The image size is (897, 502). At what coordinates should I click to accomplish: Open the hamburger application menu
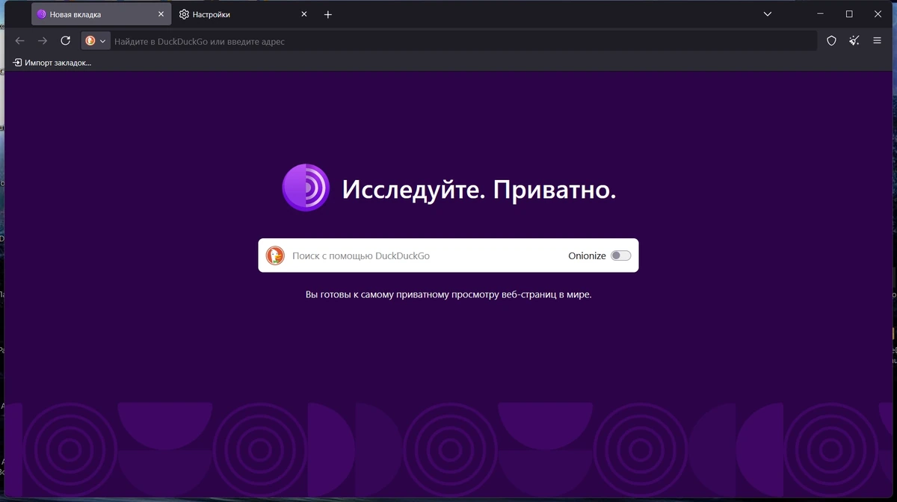878,41
